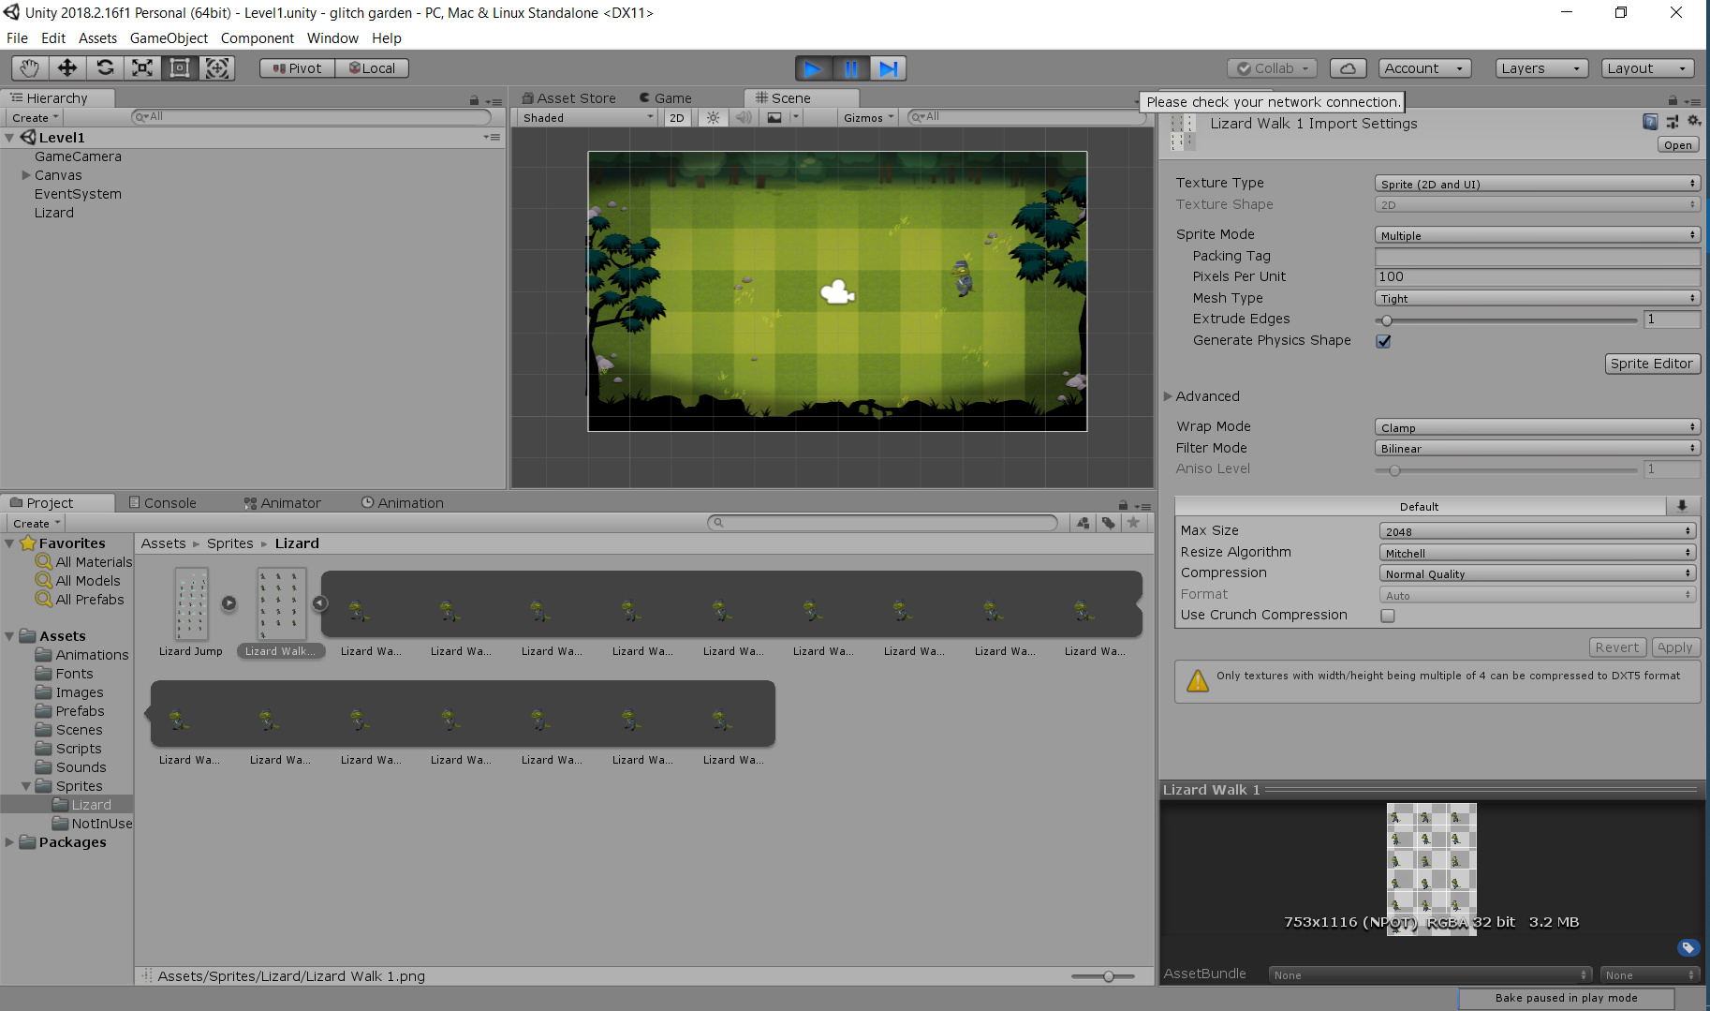Toggle 2D scene view mode

(x=677, y=117)
